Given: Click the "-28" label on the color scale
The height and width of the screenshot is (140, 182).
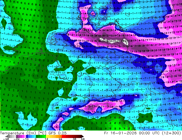Looking at the screenshot, I should [x=6, y=139].
